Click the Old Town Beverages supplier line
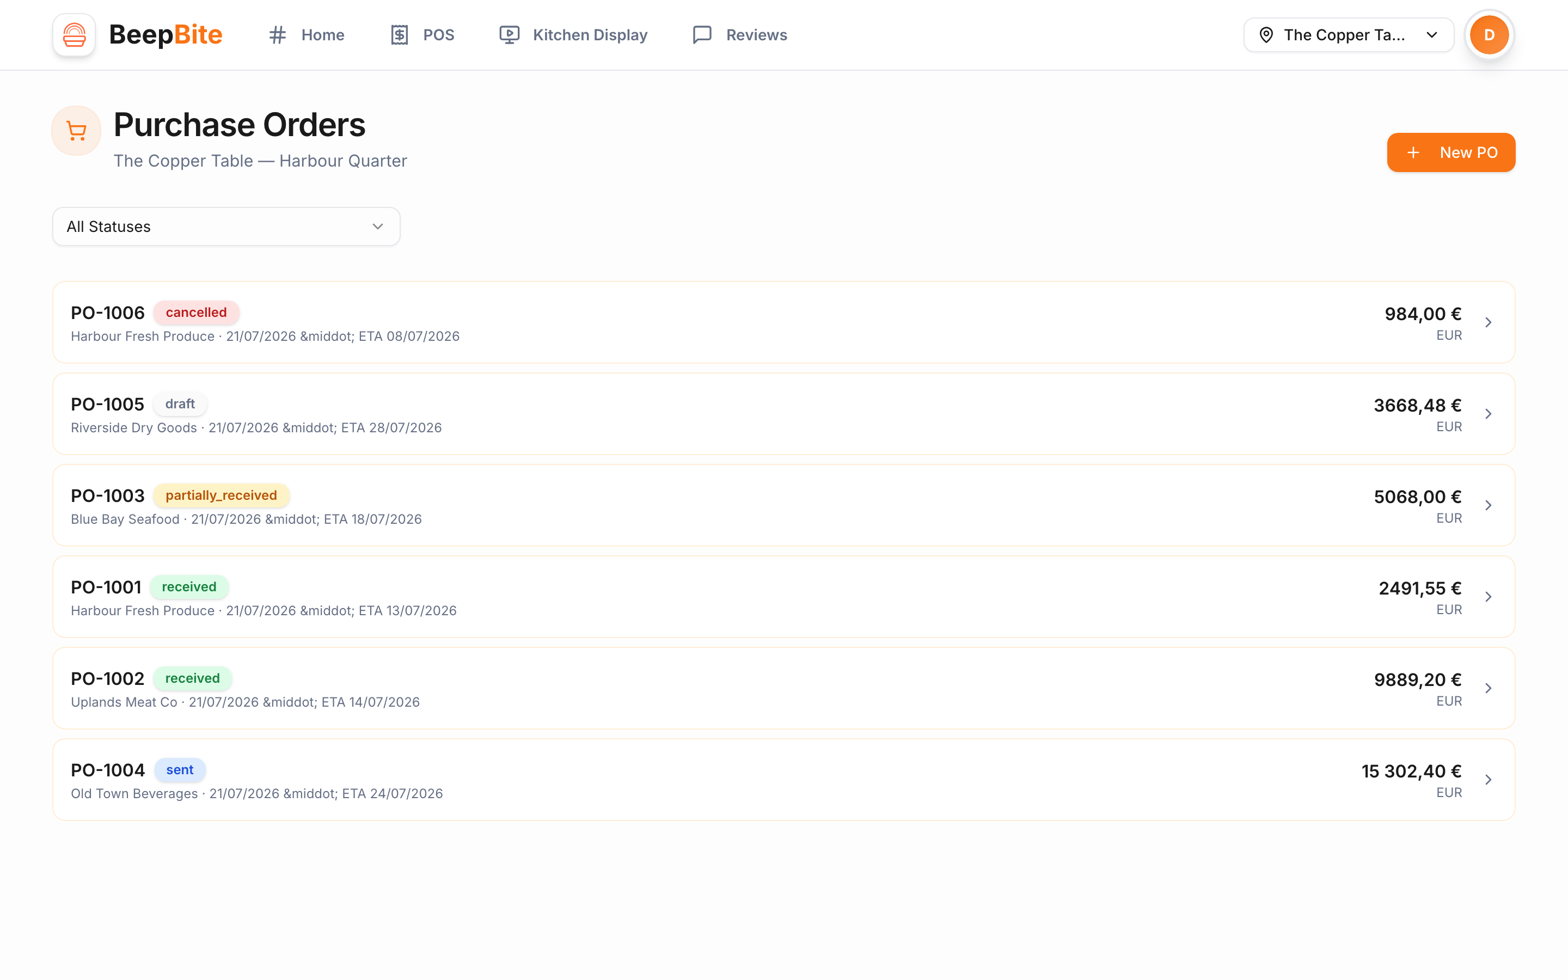This screenshot has height=980, width=1568. (257, 793)
